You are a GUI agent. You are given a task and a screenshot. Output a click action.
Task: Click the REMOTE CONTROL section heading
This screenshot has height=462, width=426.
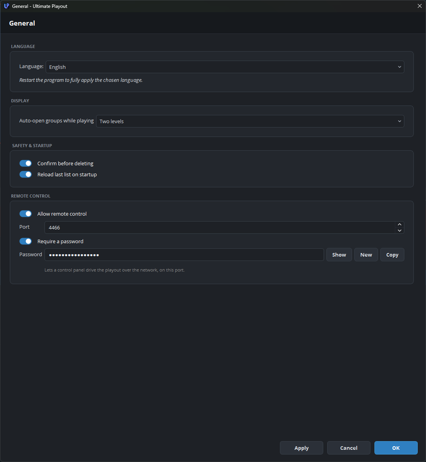[x=31, y=196]
